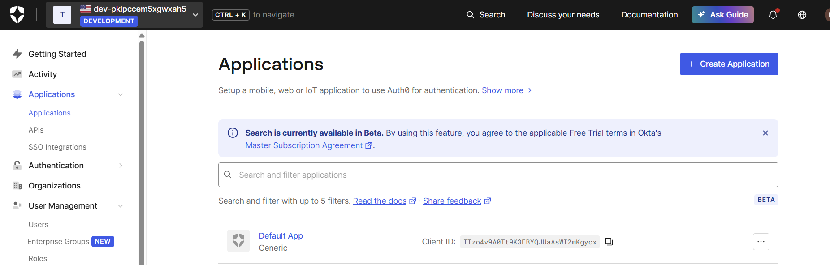Open the language globe menu
Viewport: 830px width, 265px height.
pos(802,15)
